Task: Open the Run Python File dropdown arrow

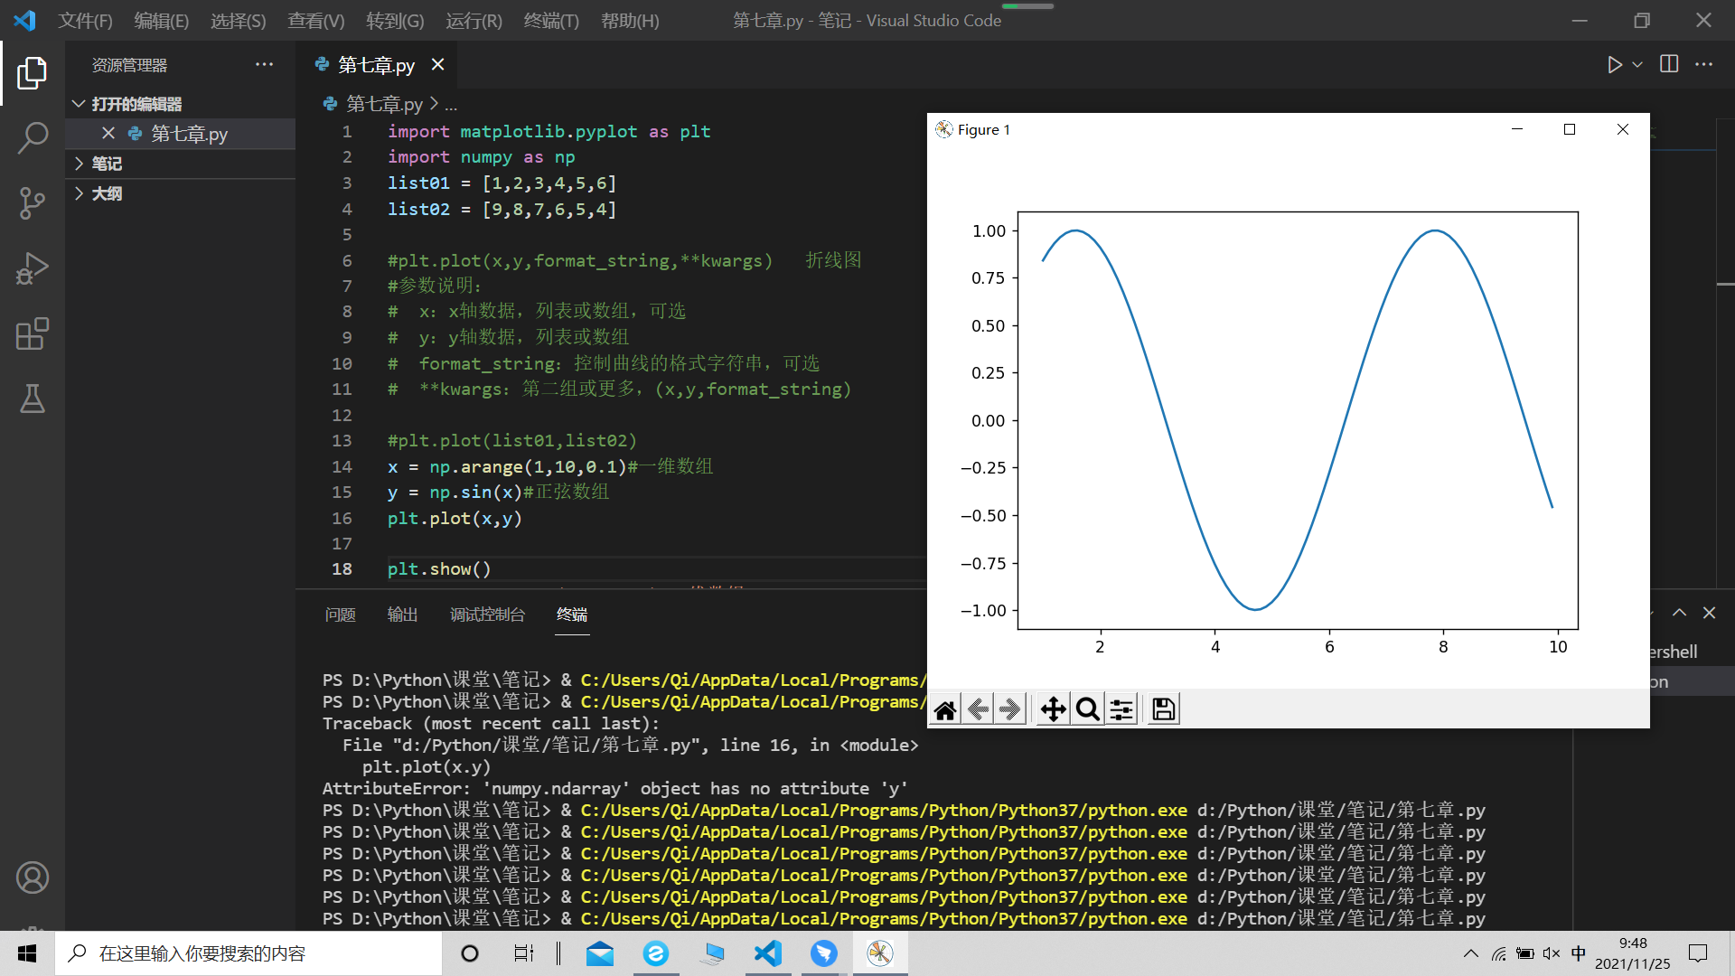Action: (x=1637, y=64)
